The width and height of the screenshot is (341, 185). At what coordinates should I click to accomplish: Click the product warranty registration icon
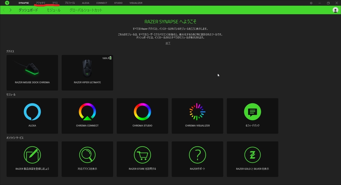pyautogui.click(x=32, y=155)
